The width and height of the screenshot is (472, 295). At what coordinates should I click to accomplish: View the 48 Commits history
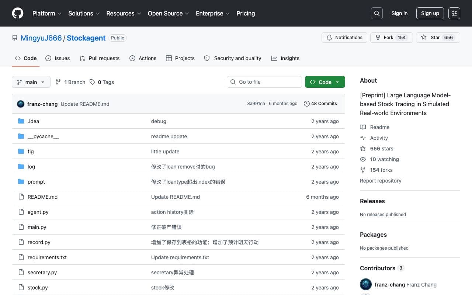[x=320, y=104]
